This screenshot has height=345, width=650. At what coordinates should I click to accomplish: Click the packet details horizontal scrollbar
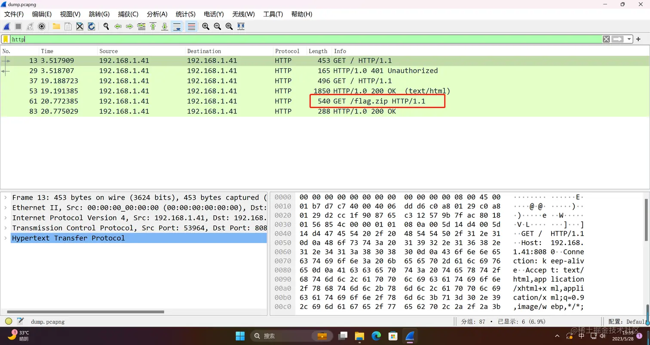pyautogui.click(x=86, y=312)
